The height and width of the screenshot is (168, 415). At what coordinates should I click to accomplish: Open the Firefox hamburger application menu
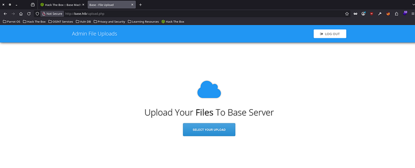(413, 14)
